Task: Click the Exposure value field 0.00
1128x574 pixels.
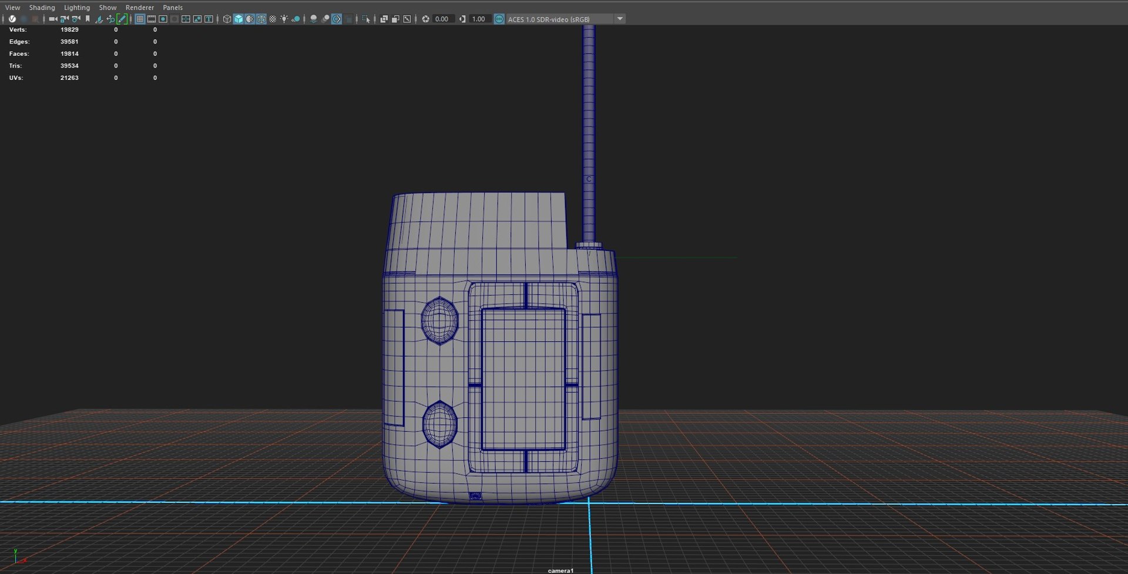Action: point(442,19)
